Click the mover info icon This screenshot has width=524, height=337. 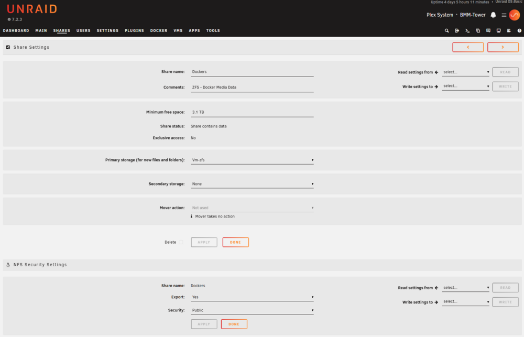191,216
